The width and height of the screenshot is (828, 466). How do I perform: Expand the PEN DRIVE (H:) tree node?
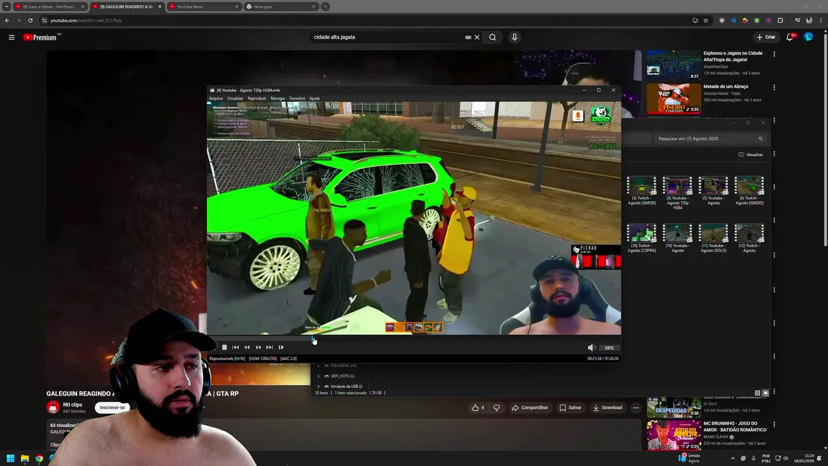point(318,366)
